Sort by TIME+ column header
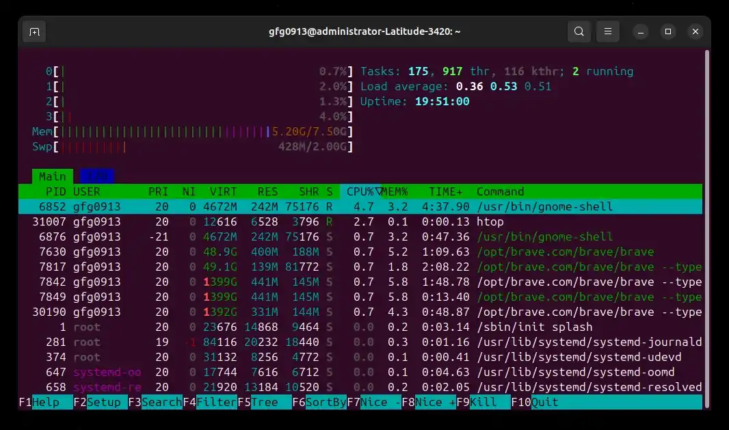Image resolution: width=729 pixels, height=430 pixels. [445, 191]
